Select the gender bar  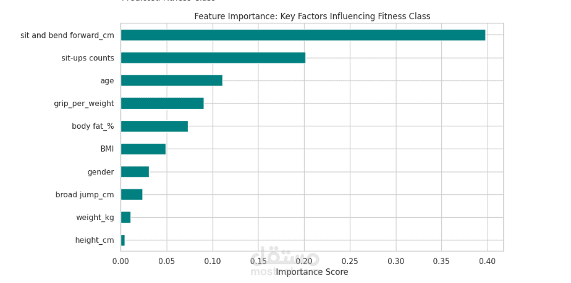coord(135,172)
